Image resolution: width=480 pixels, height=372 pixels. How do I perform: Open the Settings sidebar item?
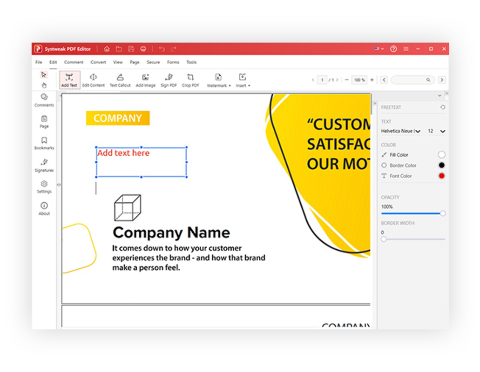[x=44, y=187]
